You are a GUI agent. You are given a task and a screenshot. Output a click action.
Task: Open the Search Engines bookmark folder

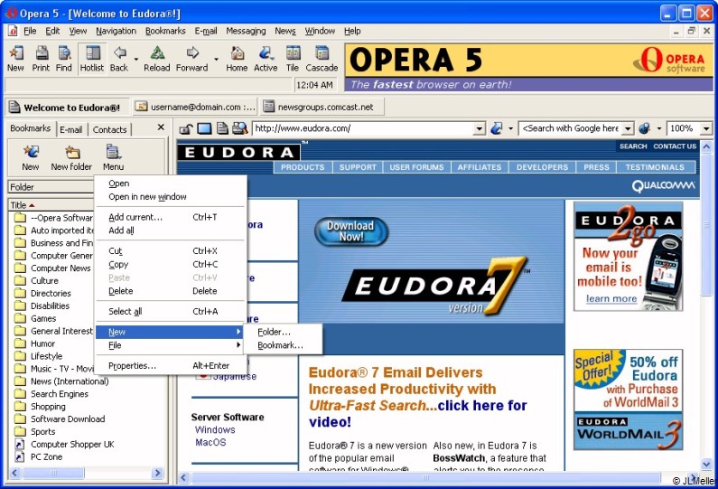pos(59,394)
